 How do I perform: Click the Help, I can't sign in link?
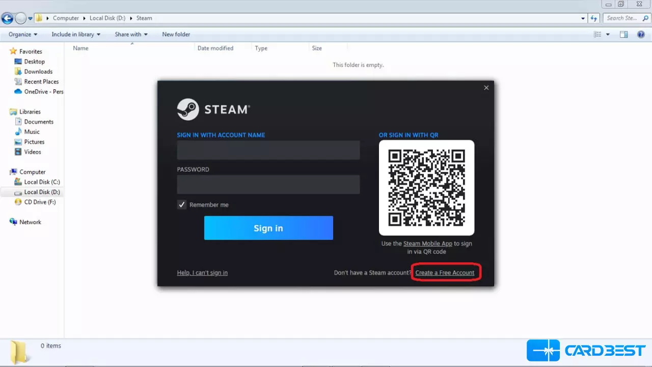[202, 273]
